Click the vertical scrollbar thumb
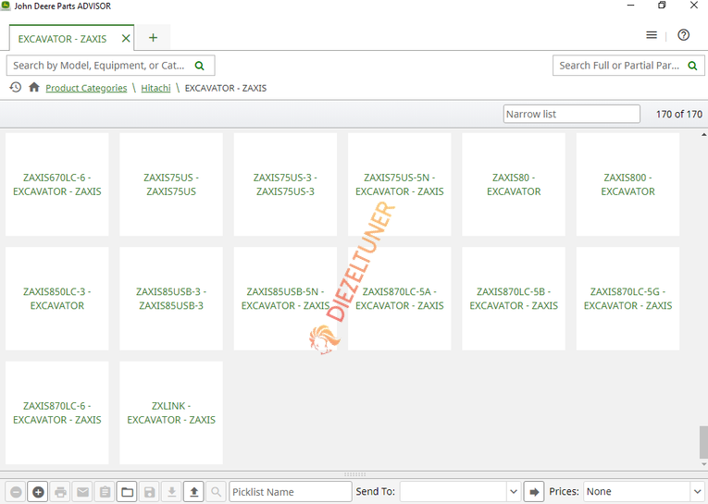This screenshot has width=708, height=504. coord(703,442)
